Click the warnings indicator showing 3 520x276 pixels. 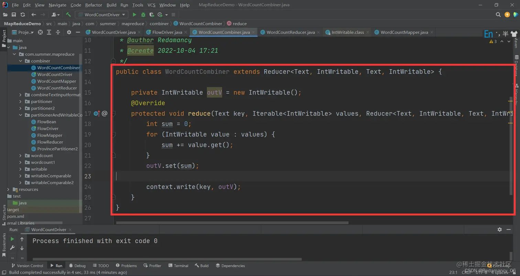(x=493, y=41)
